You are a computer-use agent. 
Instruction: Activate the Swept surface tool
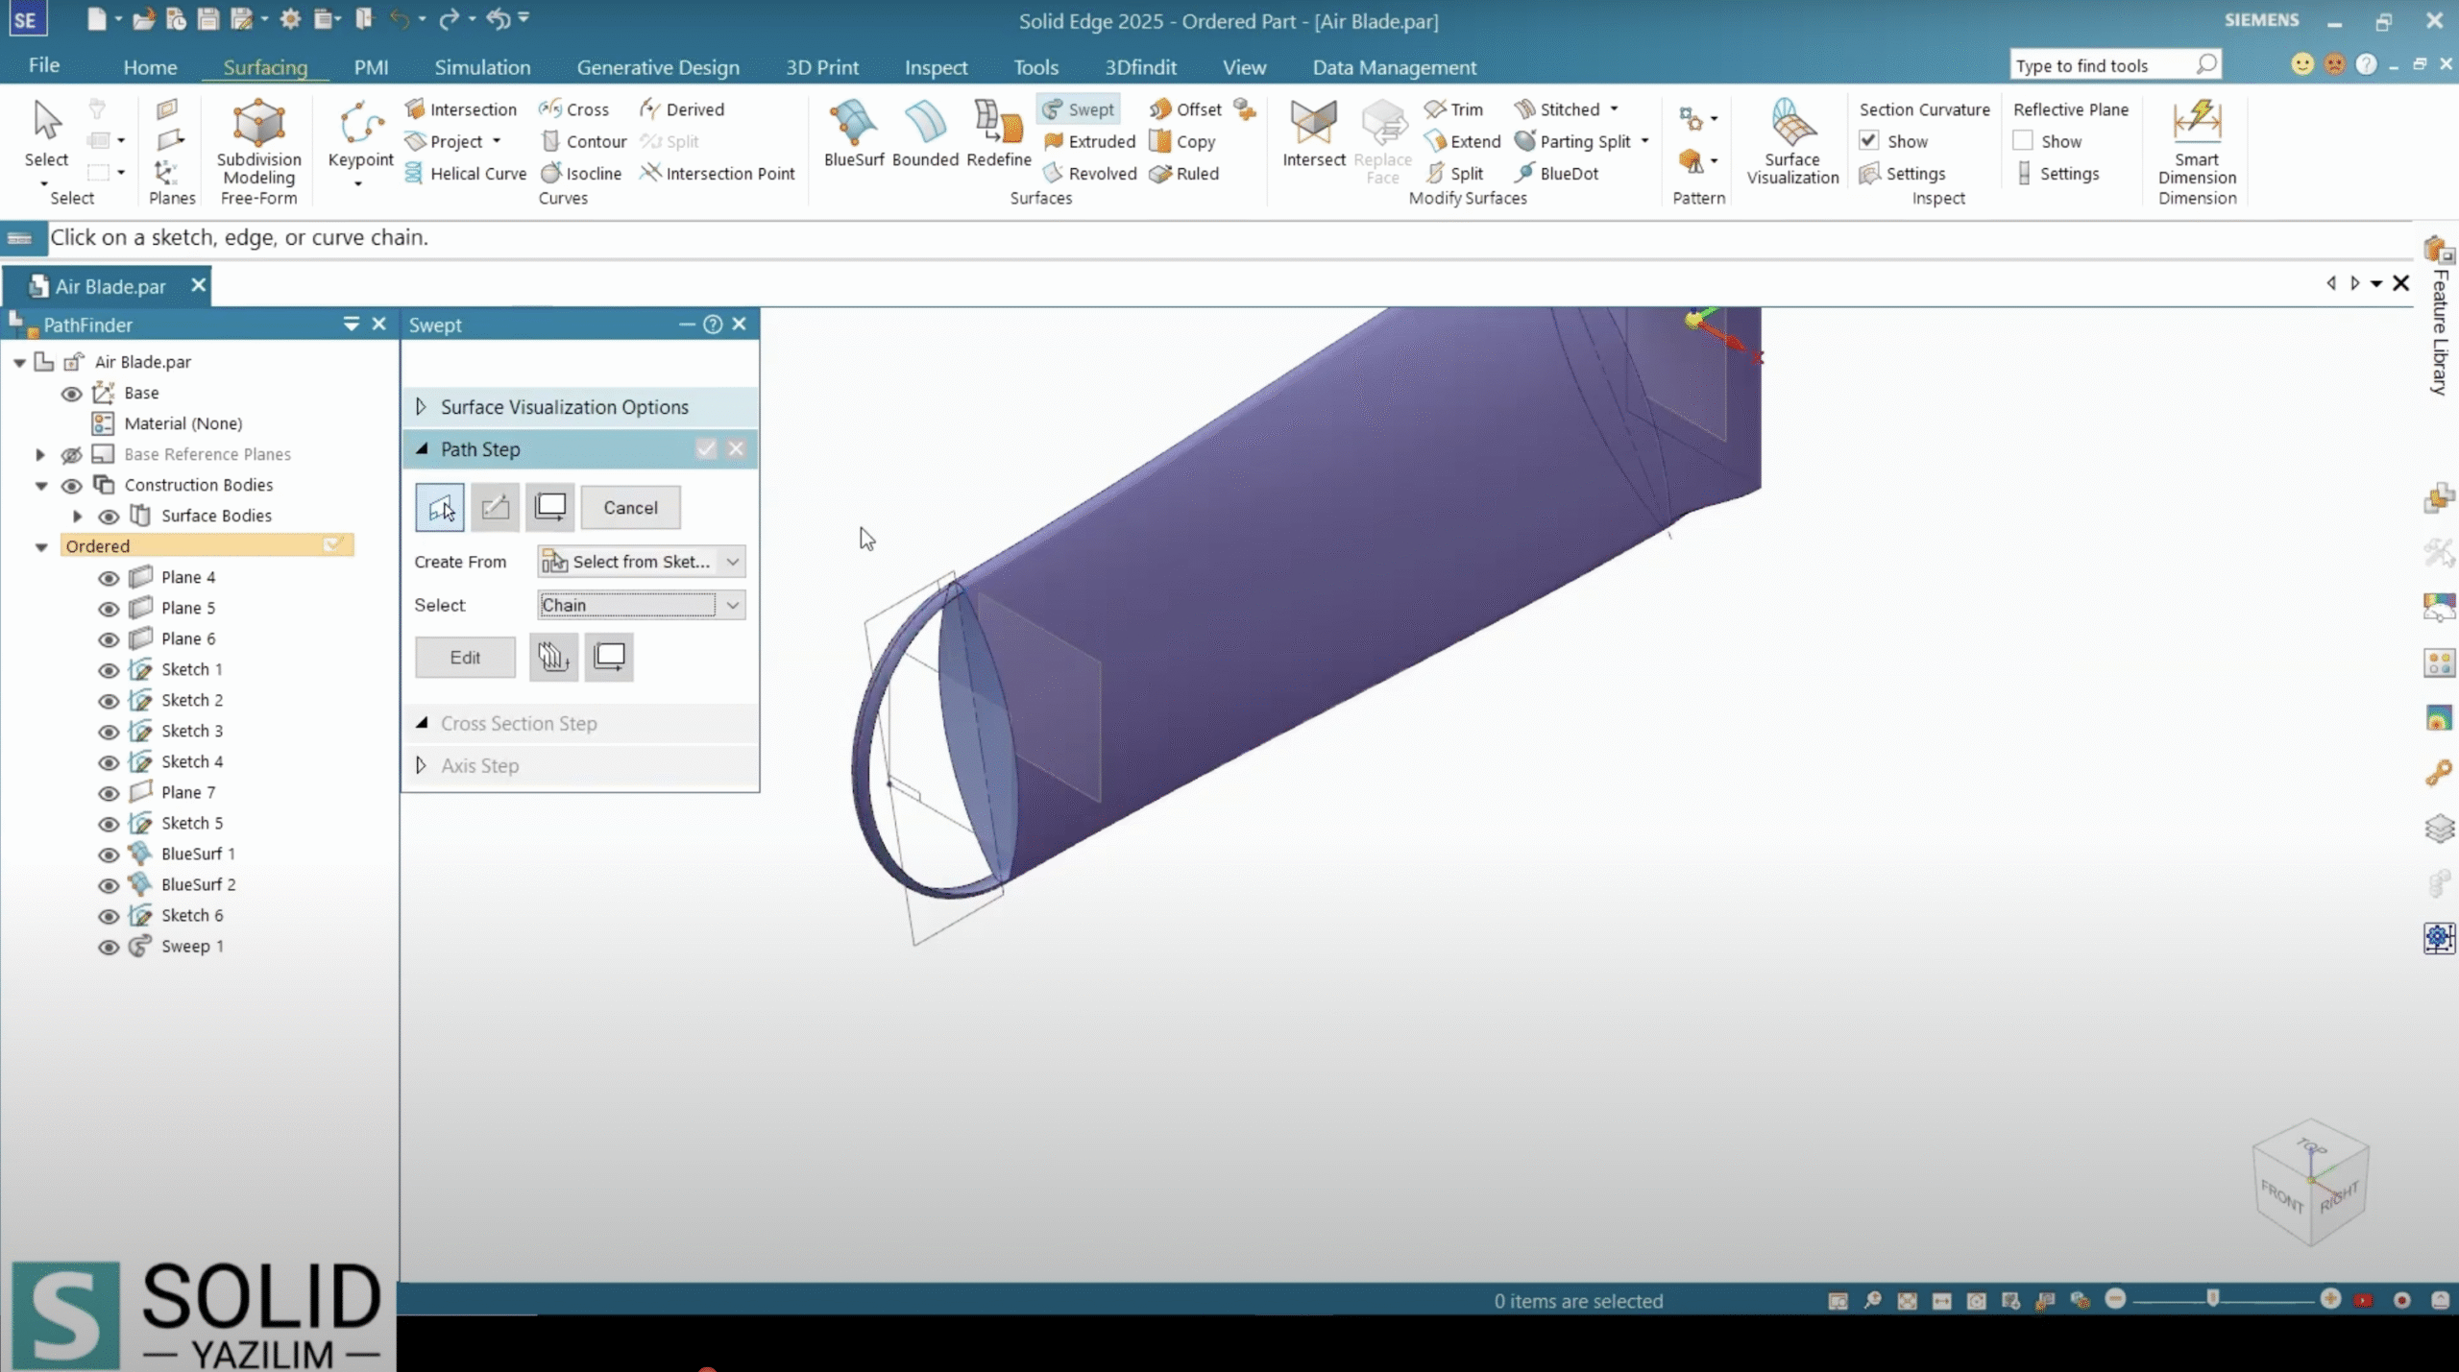1080,108
